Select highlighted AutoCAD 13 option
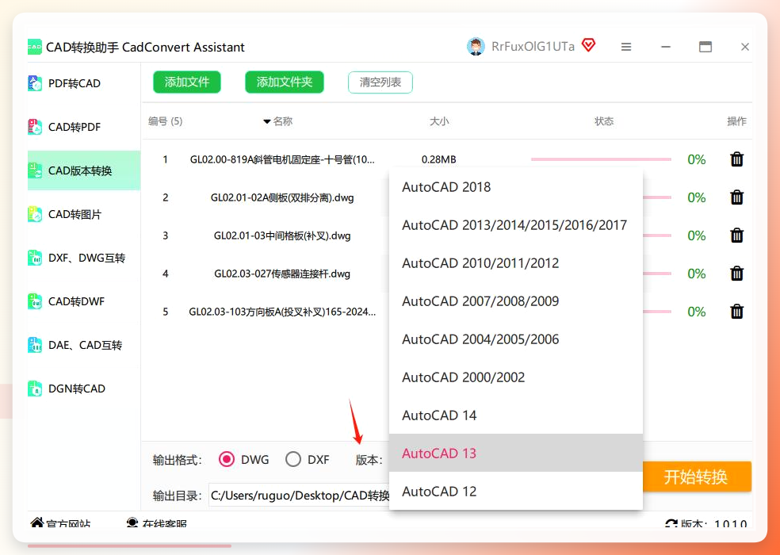Viewport: 780px width, 555px height. point(516,453)
